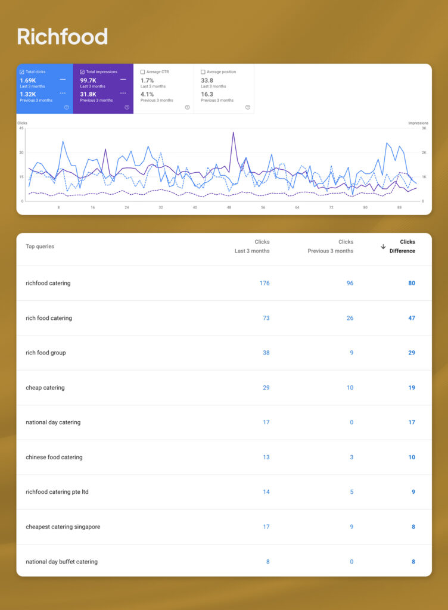Open the 'national day catering' query
This screenshot has height=610, width=448.
[x=52, y=422]
